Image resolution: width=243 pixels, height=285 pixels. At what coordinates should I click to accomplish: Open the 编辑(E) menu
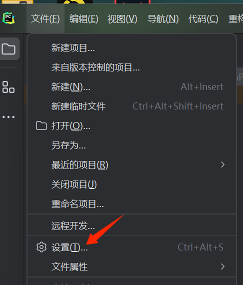click(84, 19)
